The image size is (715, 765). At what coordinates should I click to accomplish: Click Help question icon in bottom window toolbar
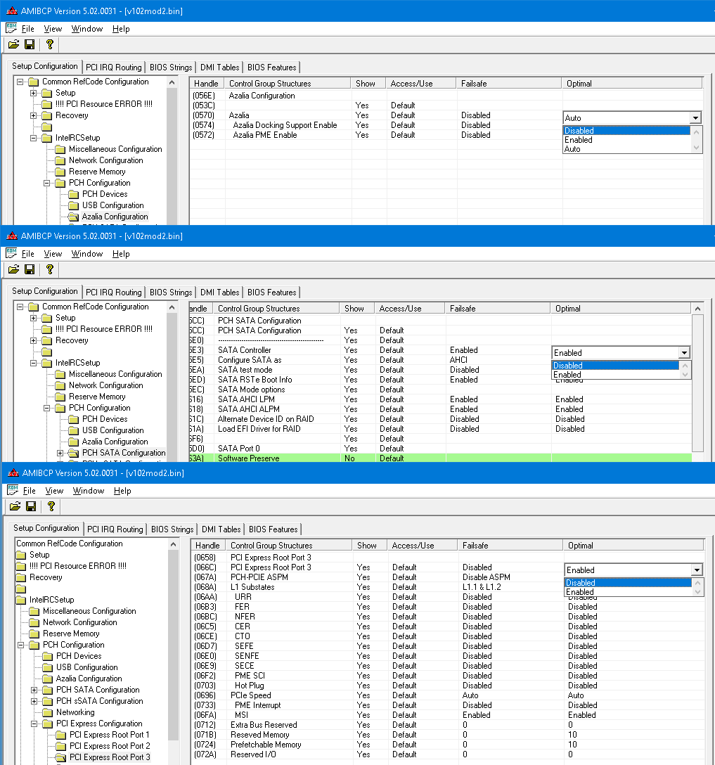point(51,506)
